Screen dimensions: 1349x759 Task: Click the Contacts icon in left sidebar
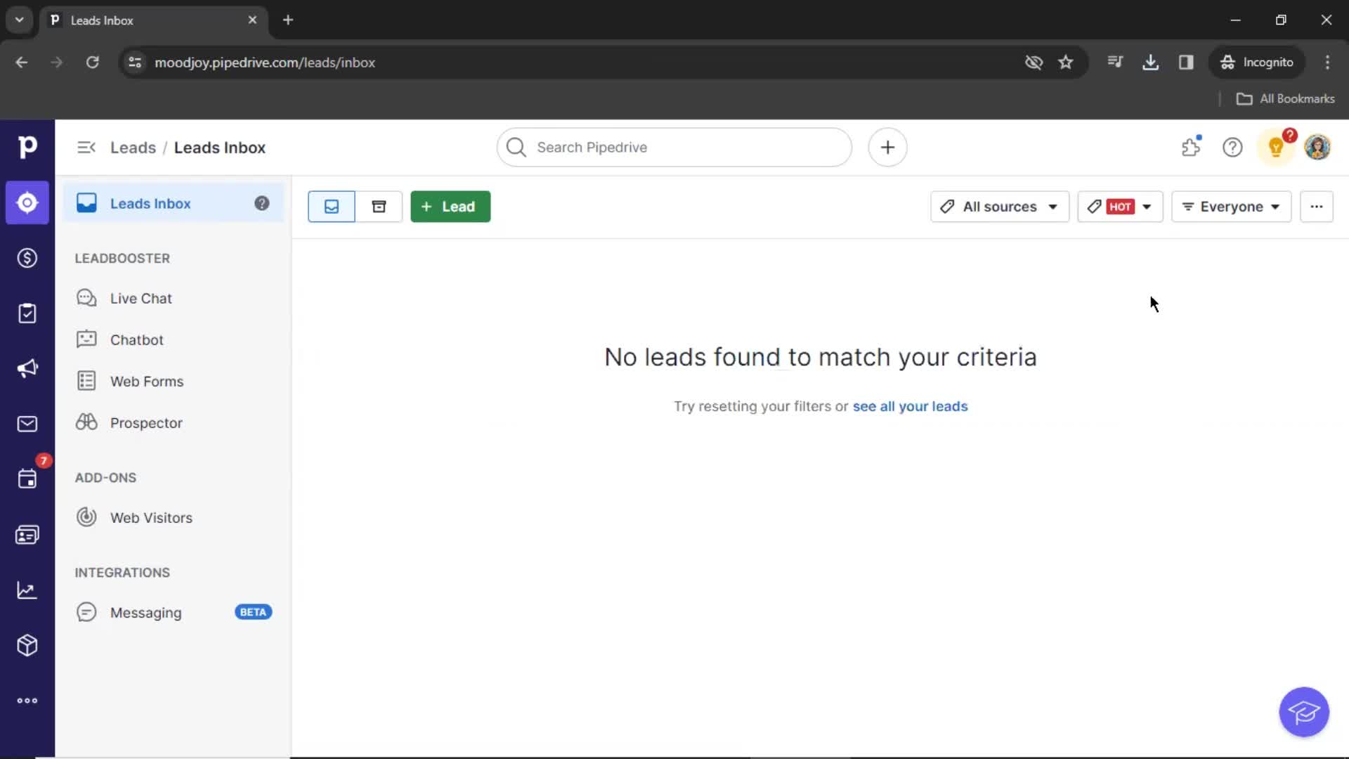pos(27,535)
